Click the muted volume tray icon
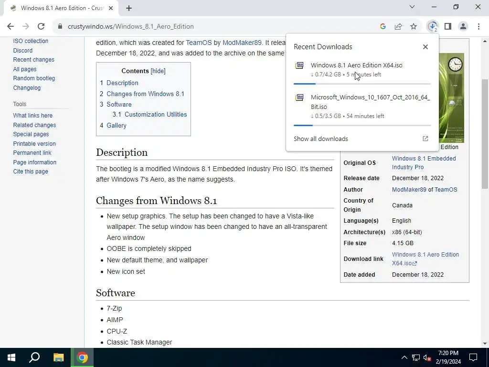The height and width of the screenshot is (367, 489). coord(427,357)
